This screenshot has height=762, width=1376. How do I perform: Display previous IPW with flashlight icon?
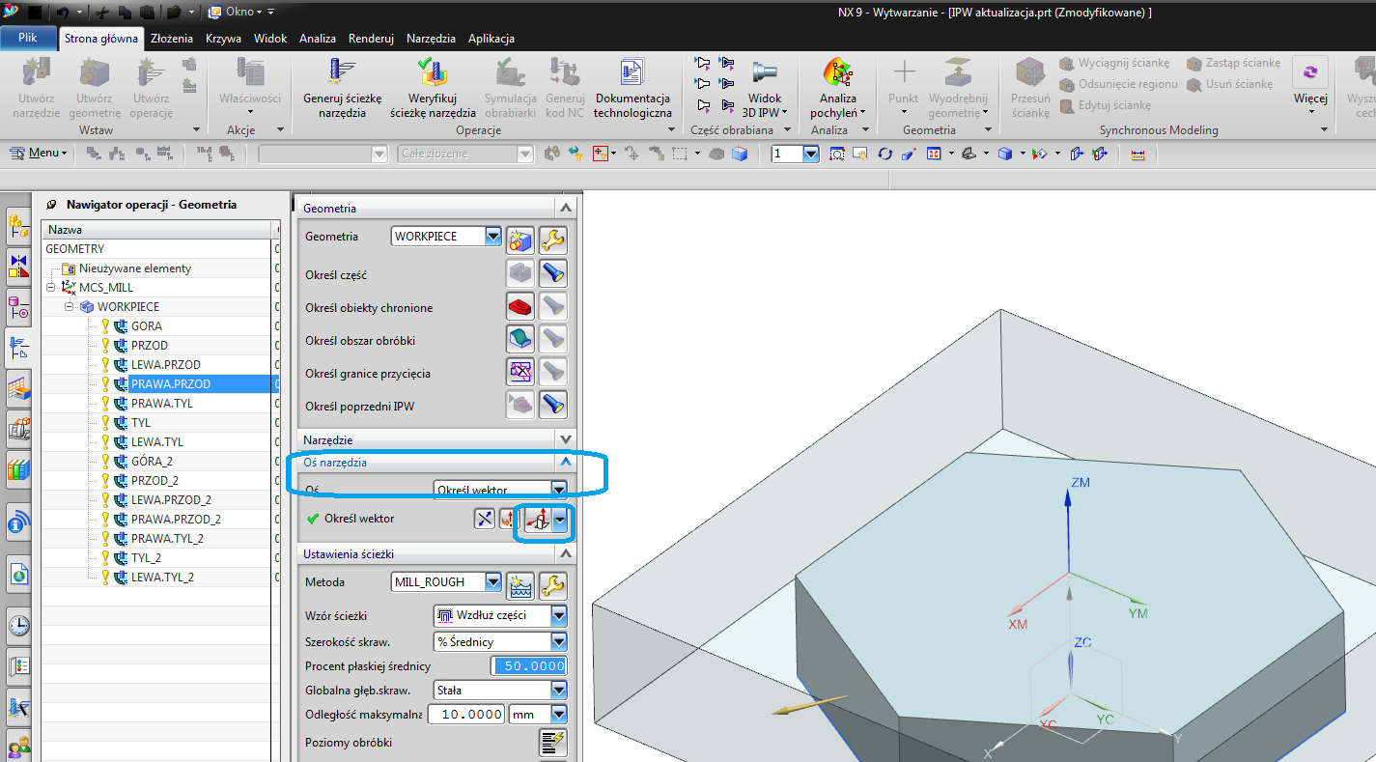point(552,406)
